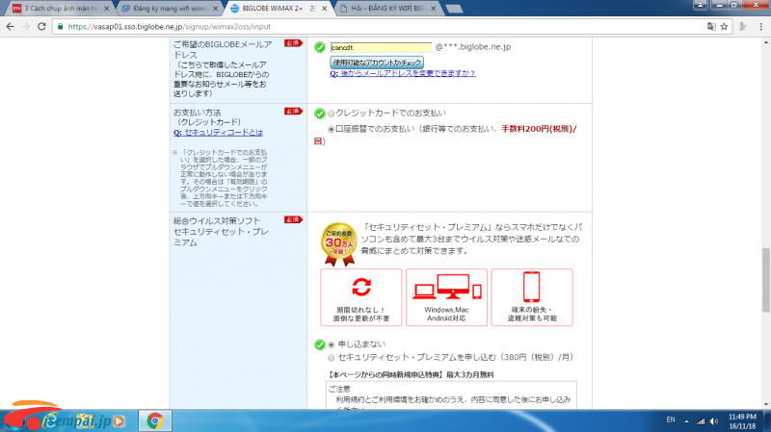Focus the address bar URL field

384,27
